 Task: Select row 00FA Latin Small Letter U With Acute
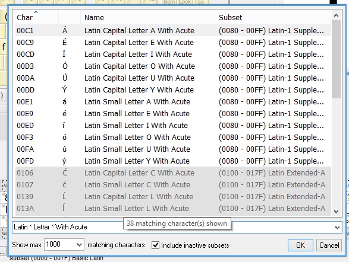(173, 149)
